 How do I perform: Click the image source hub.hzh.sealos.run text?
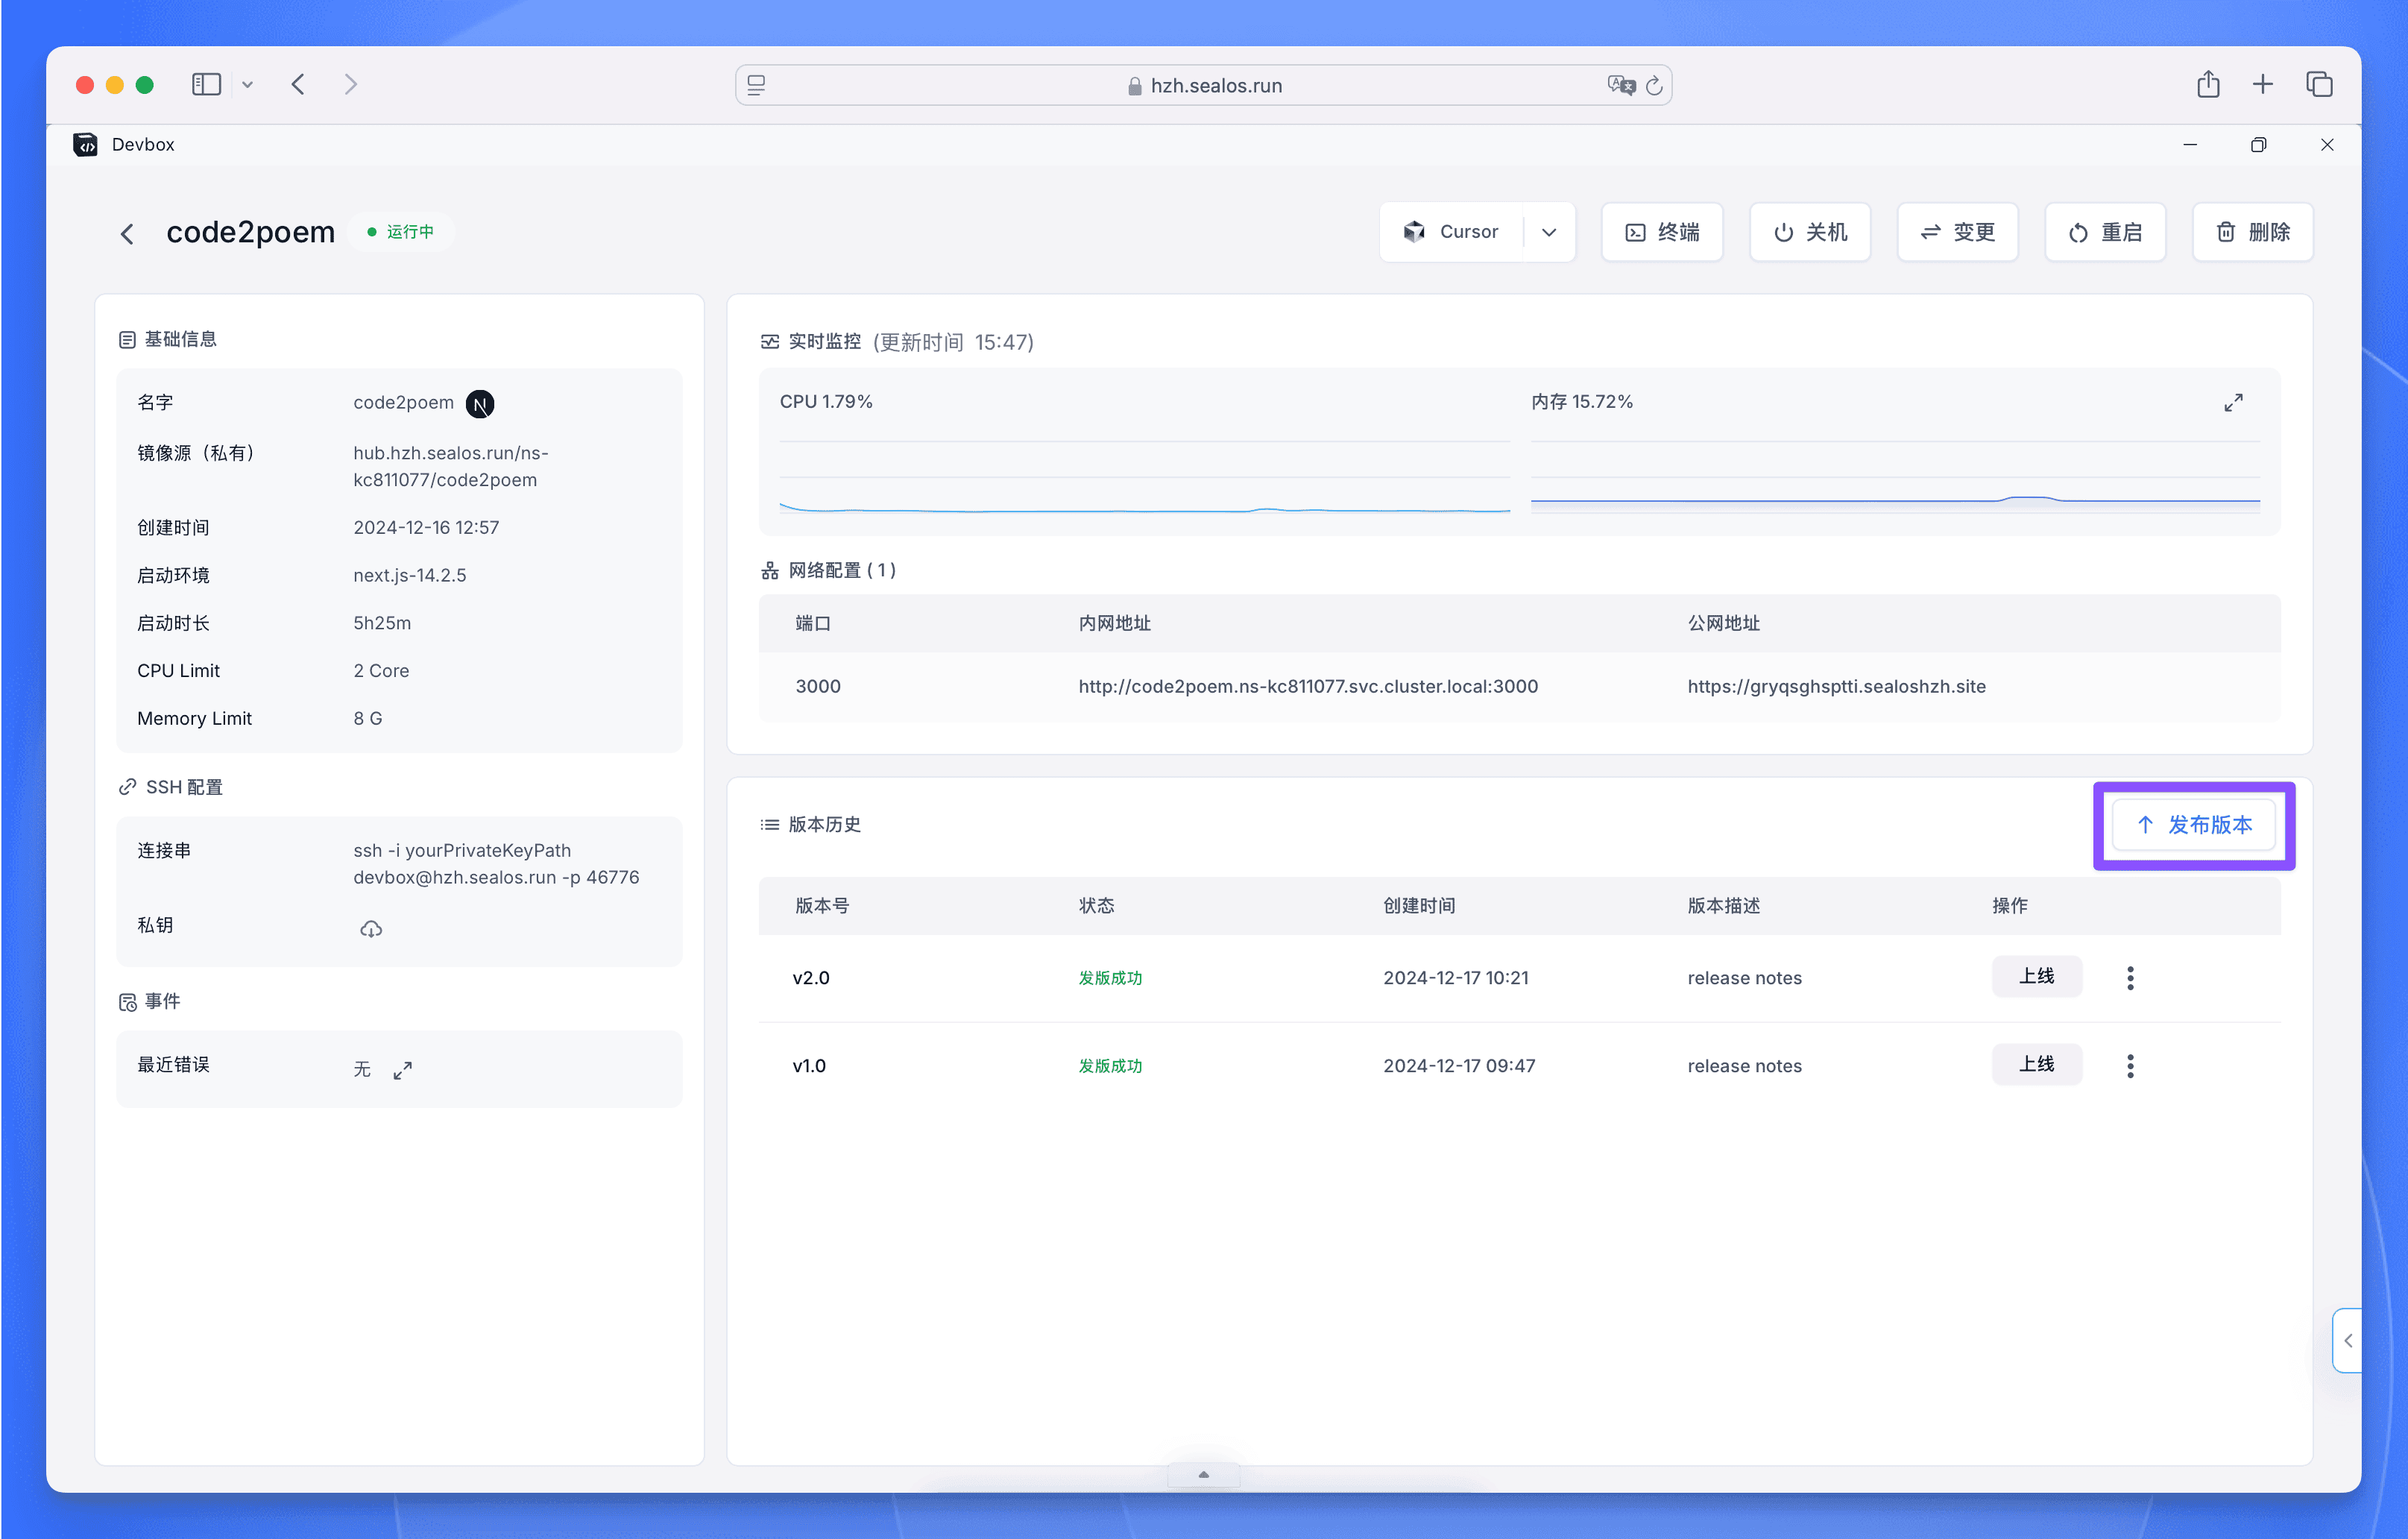click(x=450, y=466)
